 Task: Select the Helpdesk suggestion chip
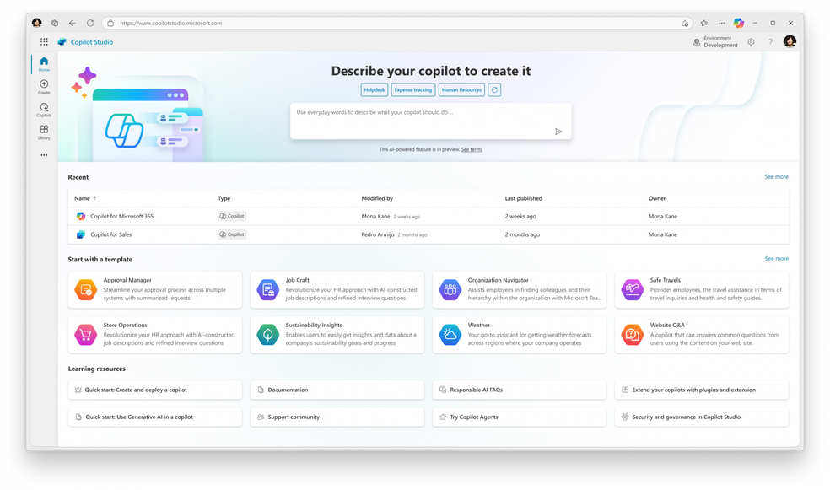(x=373, y=89)
